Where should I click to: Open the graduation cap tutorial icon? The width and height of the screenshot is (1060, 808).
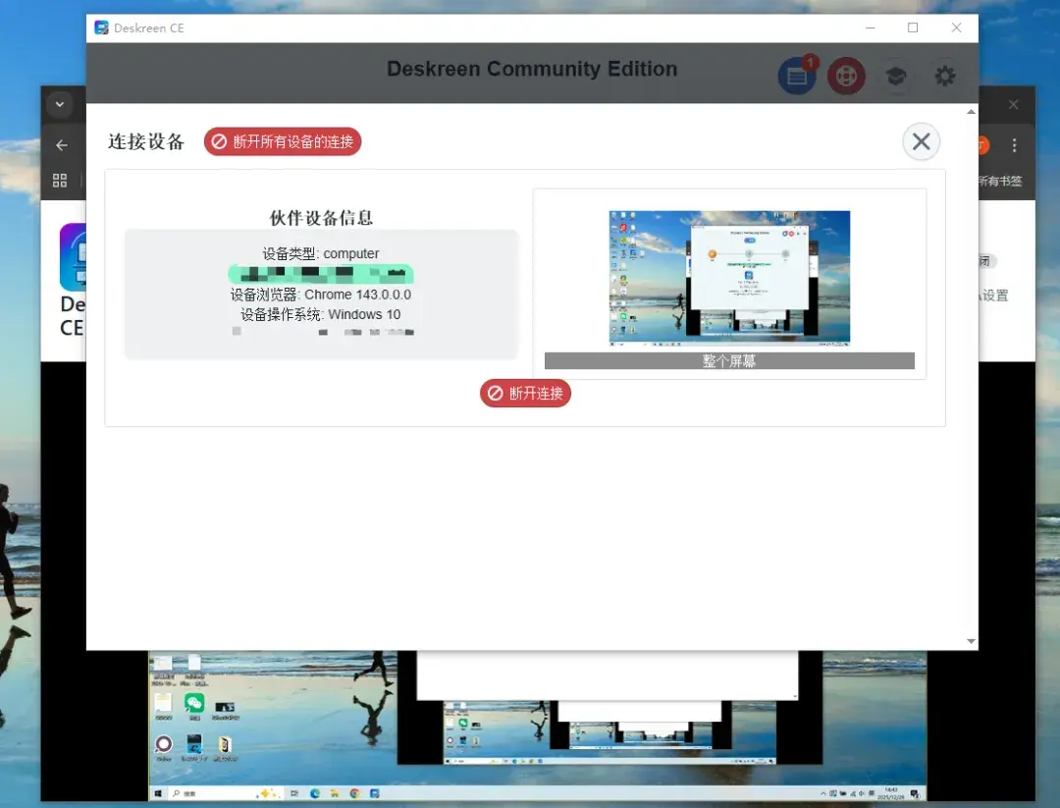point(896,76)
